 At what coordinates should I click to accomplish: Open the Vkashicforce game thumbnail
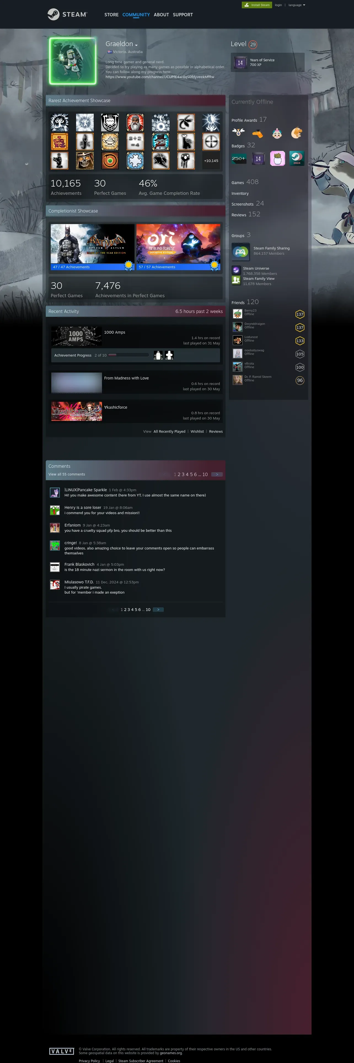coord(76,411)
